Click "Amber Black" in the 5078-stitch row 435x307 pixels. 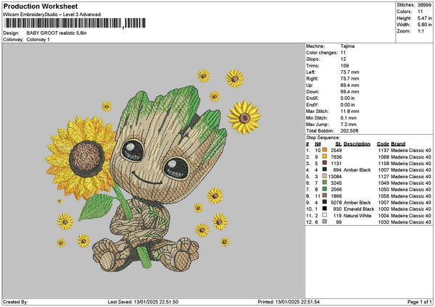pos(357,203)
